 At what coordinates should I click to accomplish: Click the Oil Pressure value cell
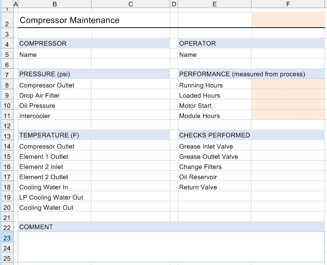[131, 104]
